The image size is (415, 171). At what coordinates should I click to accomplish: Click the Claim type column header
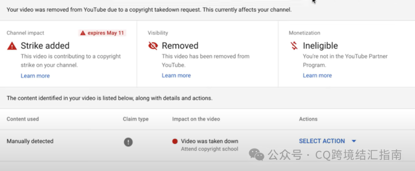pyautogui.click(x=136, y=119)
